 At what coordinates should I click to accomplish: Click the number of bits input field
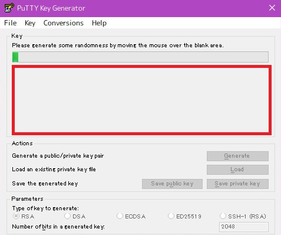244,227
